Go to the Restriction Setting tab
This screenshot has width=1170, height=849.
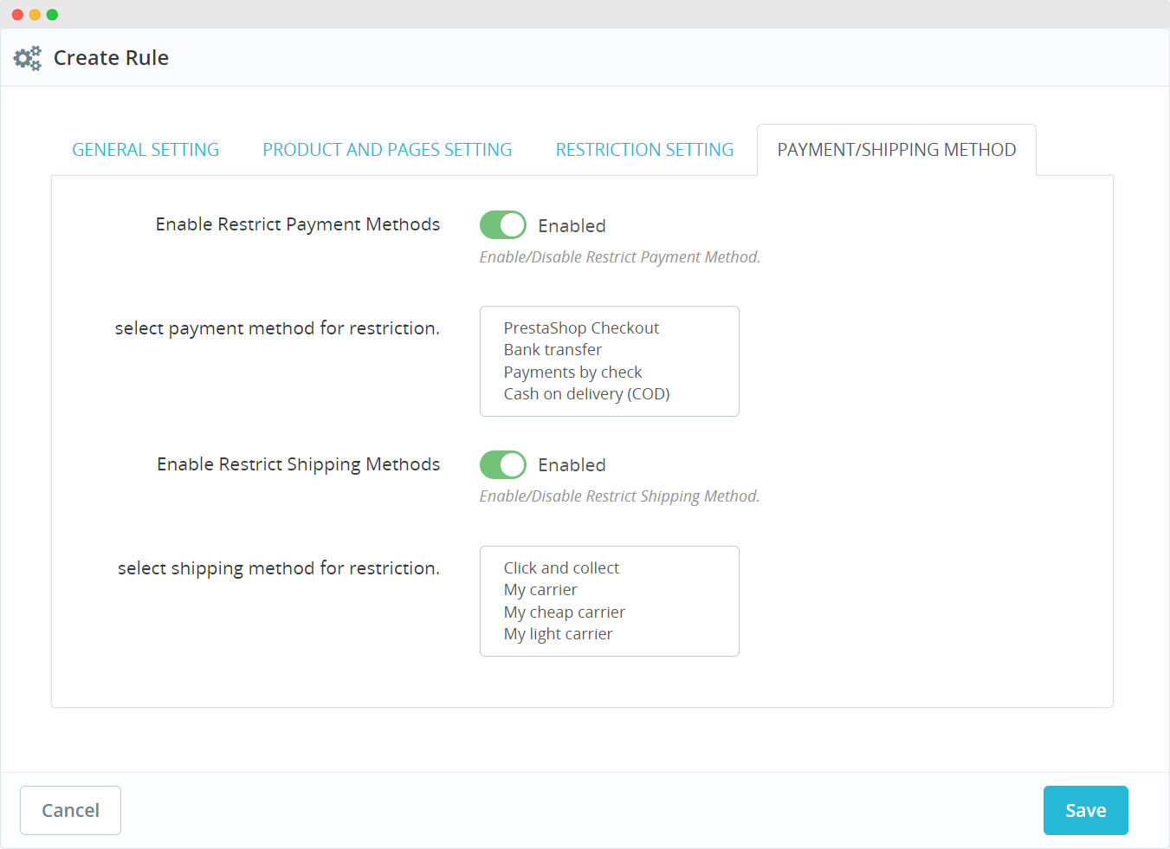(644, 150)
